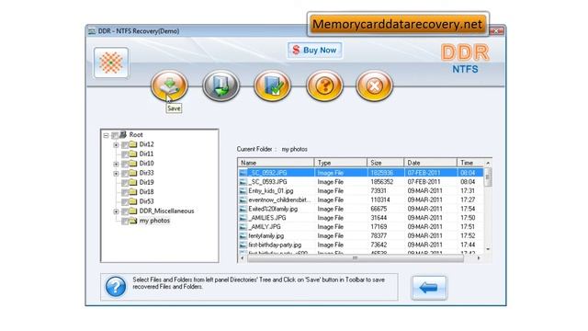Click the horizontal scrollbar right arrow
Viewport: 588px width, 331px height.
tap(479, 258)
